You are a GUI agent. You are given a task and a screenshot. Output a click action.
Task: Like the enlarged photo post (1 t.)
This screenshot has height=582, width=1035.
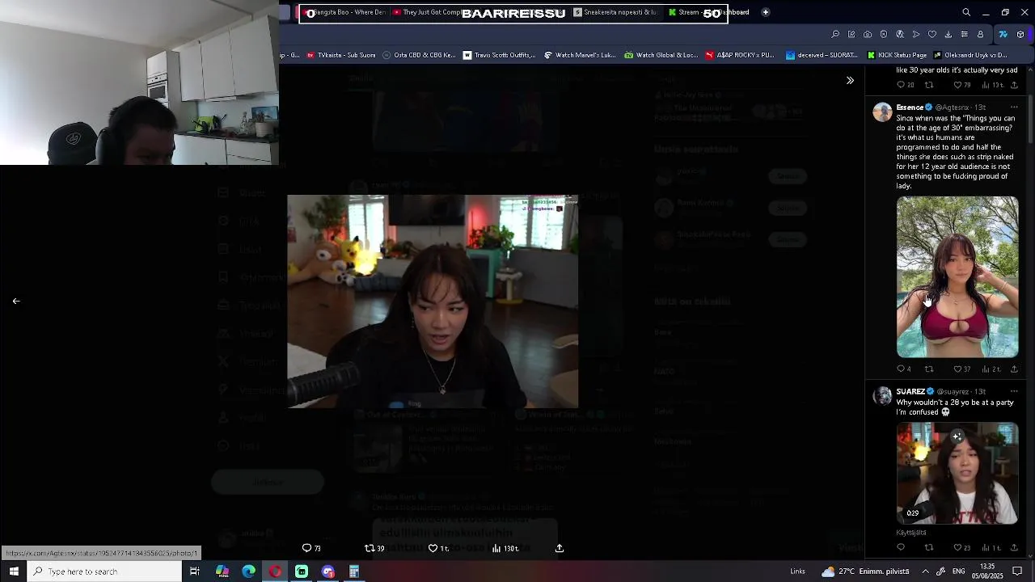coord(438,548)
